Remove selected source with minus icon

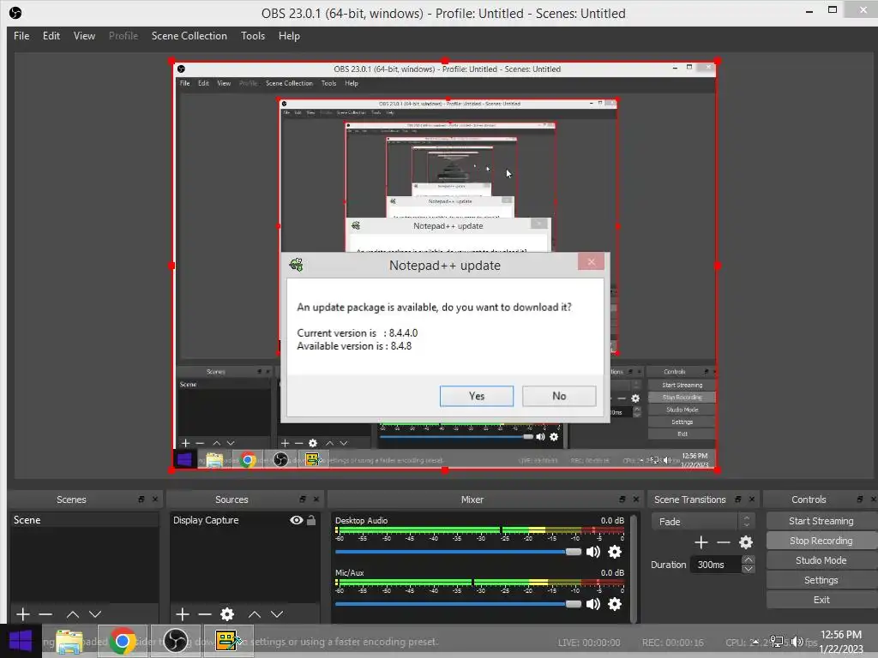[x=205, y=614]
